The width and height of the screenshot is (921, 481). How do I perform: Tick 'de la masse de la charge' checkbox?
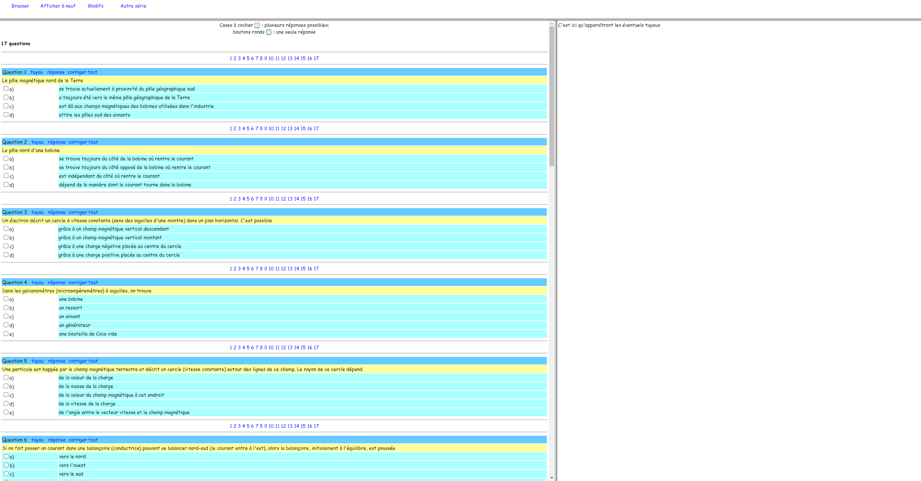click(6, 386)
